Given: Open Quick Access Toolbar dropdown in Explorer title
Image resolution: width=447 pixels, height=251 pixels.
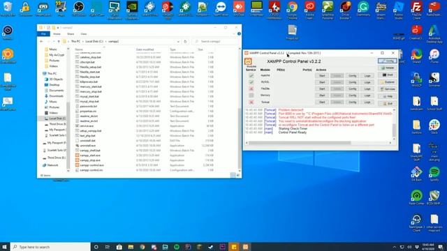Looking at the screenshot, I should [58, 28].
